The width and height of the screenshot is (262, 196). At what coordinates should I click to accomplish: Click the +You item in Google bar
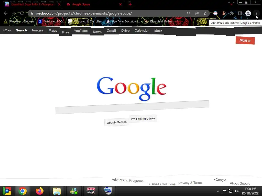(7, 30)
